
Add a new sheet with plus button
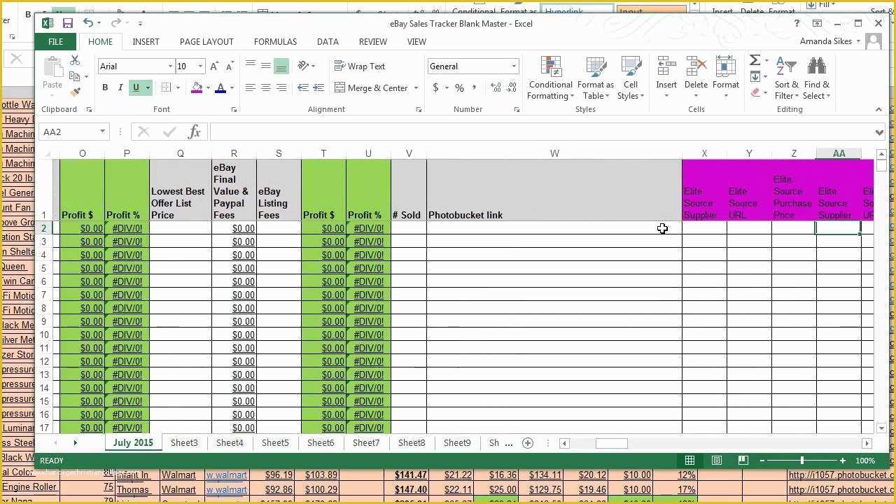tap(528, 443)
